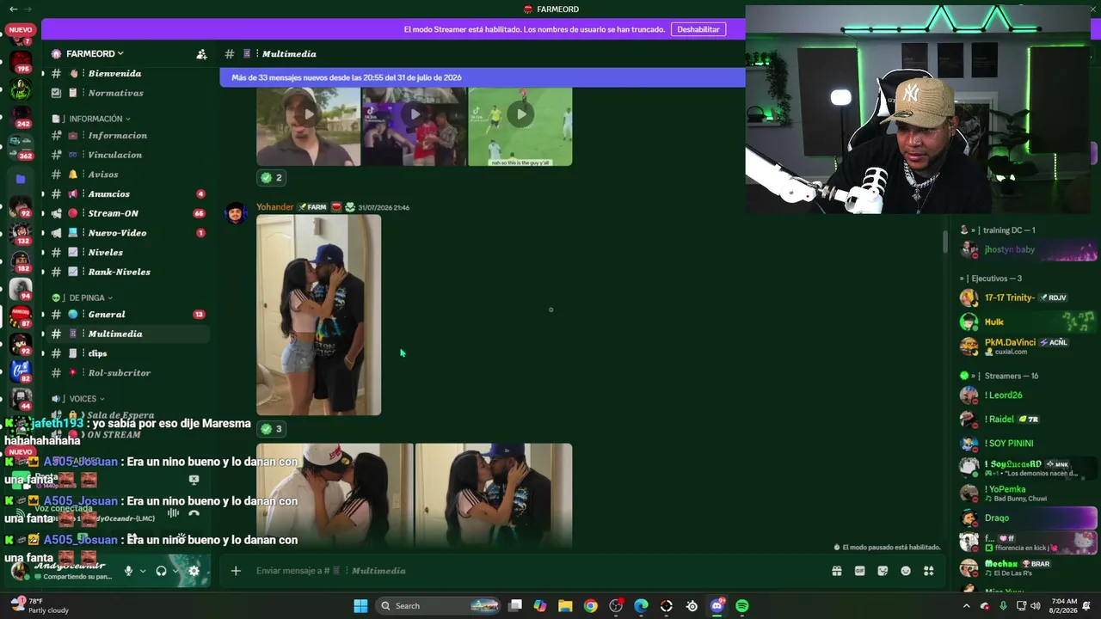The width and height of the screenshot is (1101, 619).
Task: Go back with the top-left arrow
Action: [13, 9]
